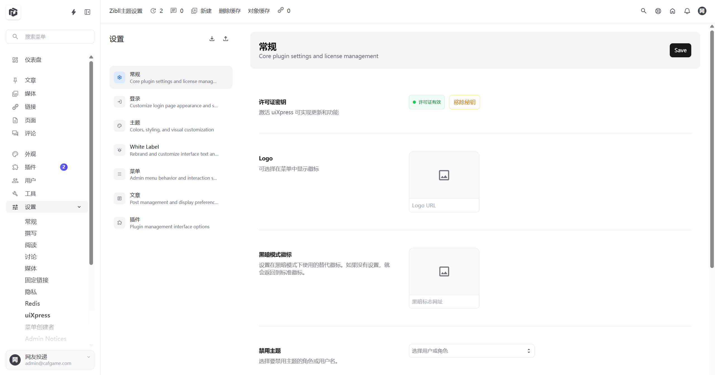Collapse the 设置 sidebar menu chevron
Image resolution: width=715 pixels, height=375 pixels.
click(x=79, y=207)
